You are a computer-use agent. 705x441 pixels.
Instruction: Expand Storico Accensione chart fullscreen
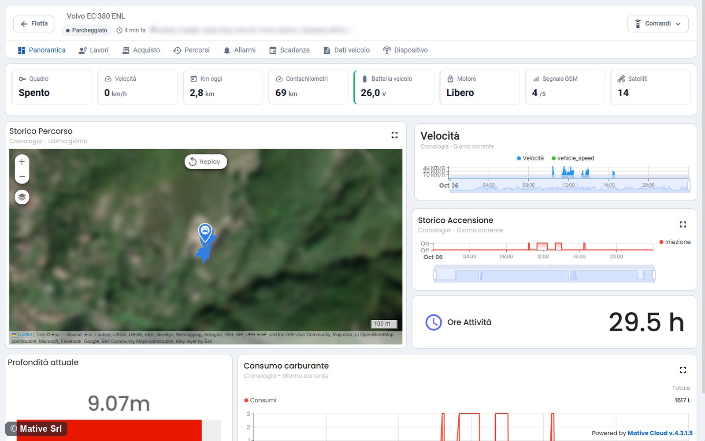[683, 224]
